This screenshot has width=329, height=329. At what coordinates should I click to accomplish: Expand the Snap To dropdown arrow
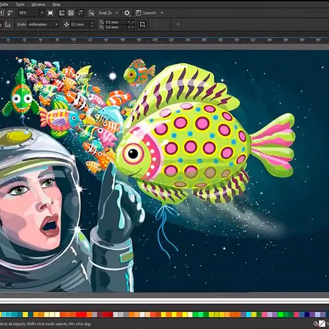pos(116,13)
